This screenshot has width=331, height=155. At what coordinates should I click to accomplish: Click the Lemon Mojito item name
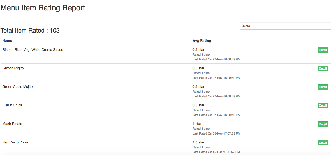click(13, 68)
